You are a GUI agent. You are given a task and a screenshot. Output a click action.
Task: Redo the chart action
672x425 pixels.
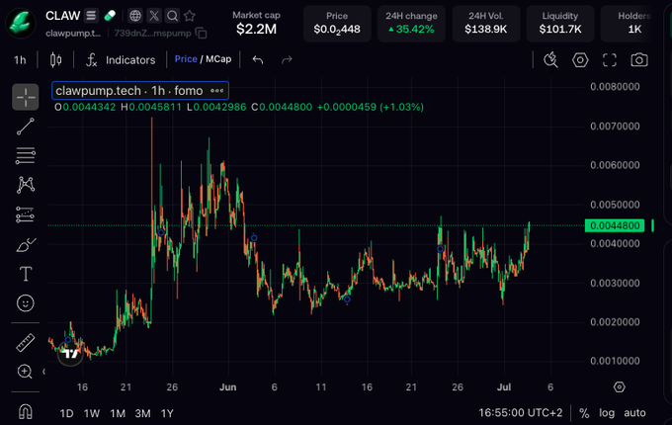287,60
